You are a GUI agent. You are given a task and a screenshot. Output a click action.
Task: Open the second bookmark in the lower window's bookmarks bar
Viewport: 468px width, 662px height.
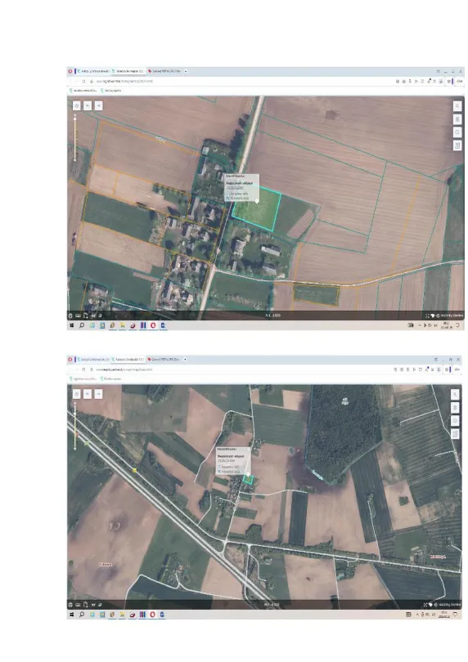tap(111, 378)
